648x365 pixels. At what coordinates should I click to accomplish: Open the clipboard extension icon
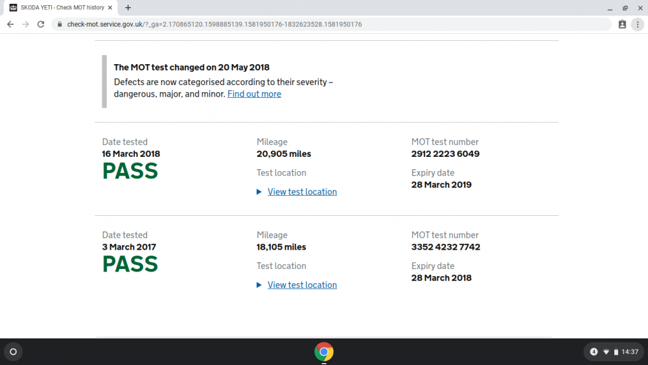(x=622, y=25)
